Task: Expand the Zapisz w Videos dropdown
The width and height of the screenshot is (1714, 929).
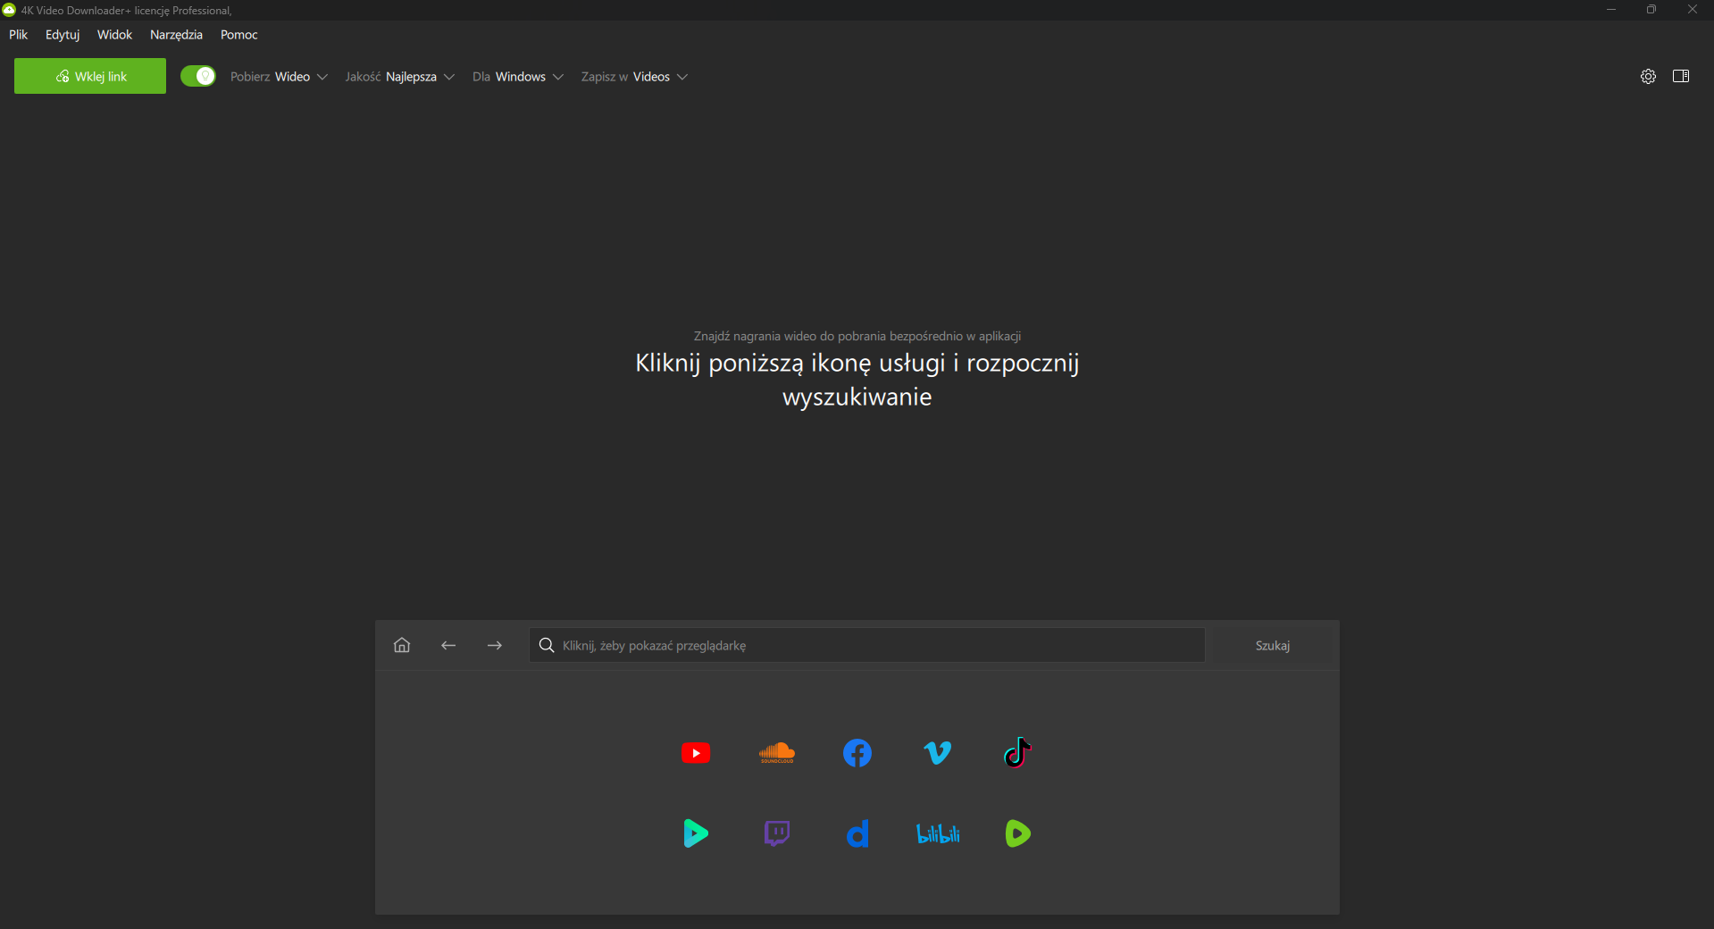Action: tap(634, 77)
